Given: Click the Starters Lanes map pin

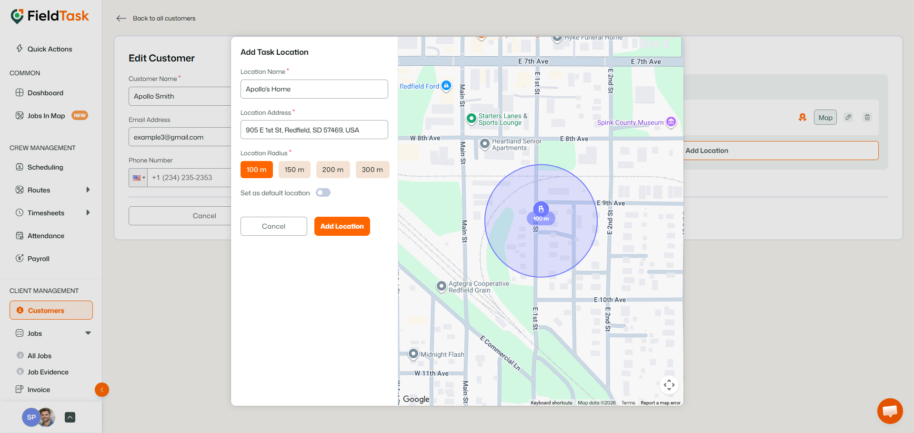Looking at the screenshot, I should (x=472, y=118).
